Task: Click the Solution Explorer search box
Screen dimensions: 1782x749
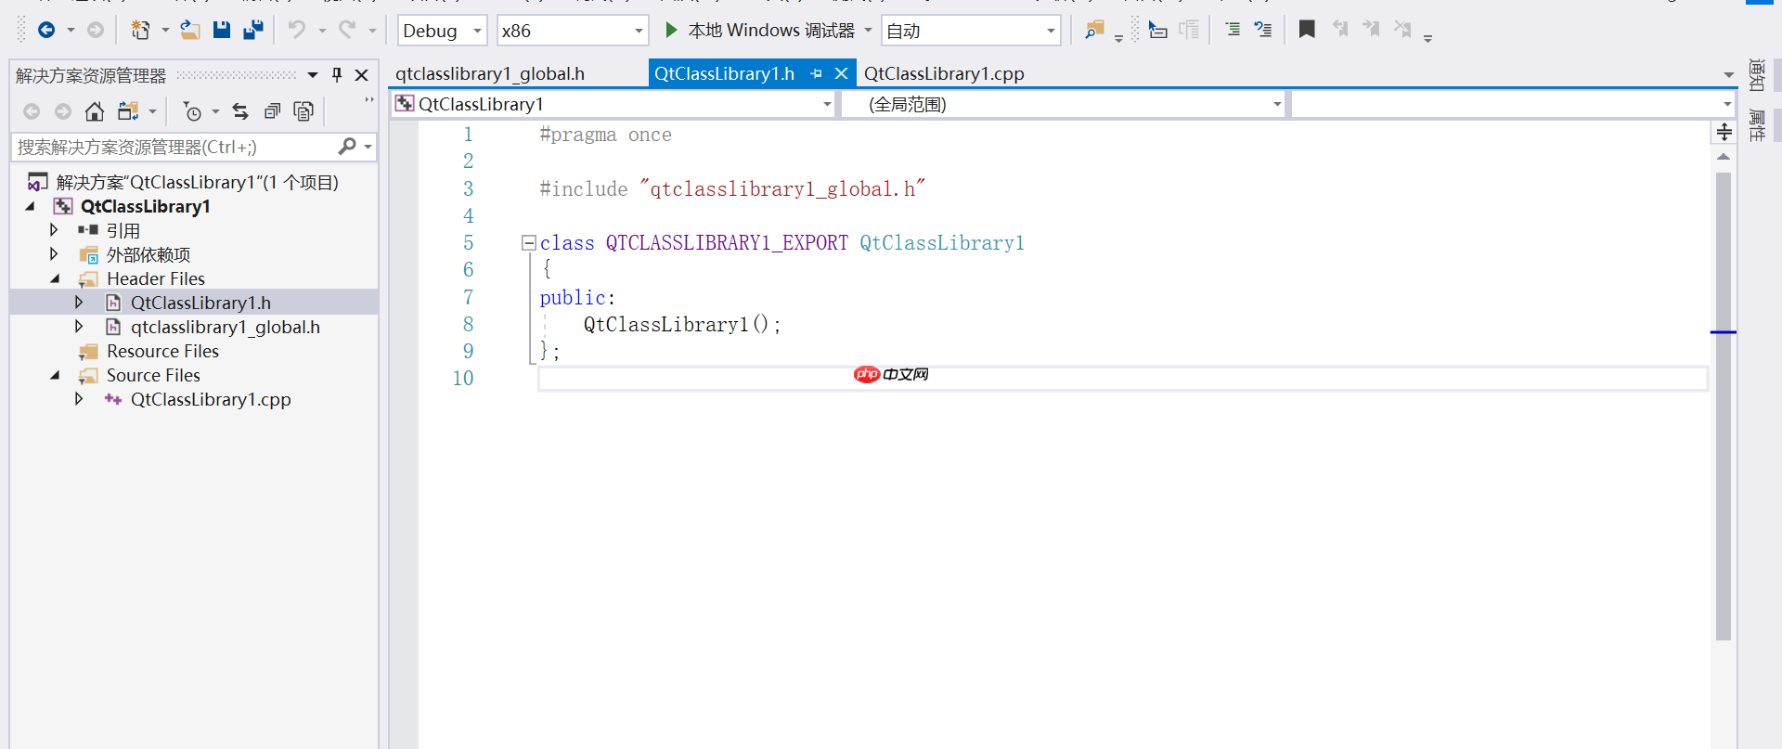Action: point(174,147)
